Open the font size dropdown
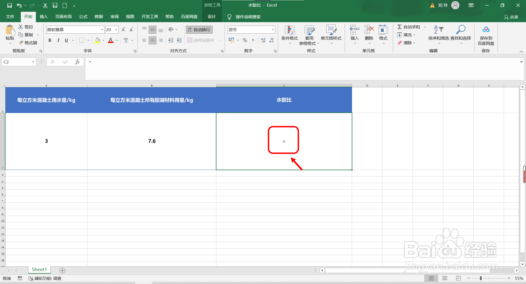Viewport: 526px width, 284px height. [x=116, y=30]
